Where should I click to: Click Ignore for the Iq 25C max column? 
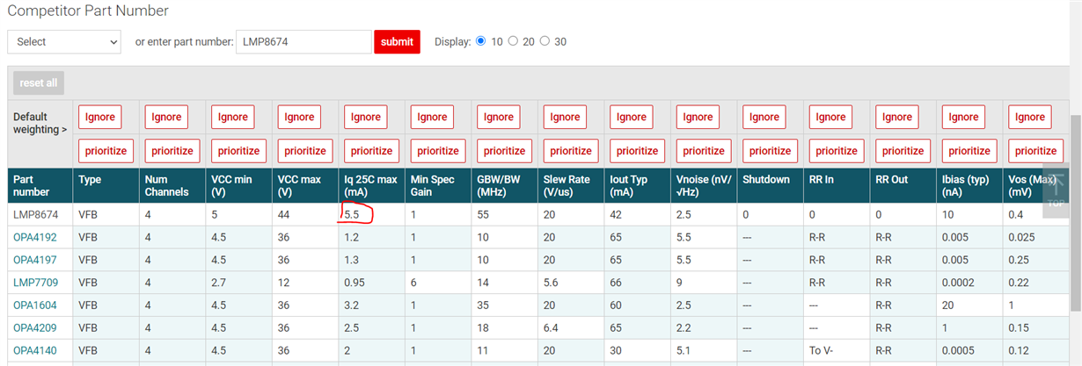366,117
